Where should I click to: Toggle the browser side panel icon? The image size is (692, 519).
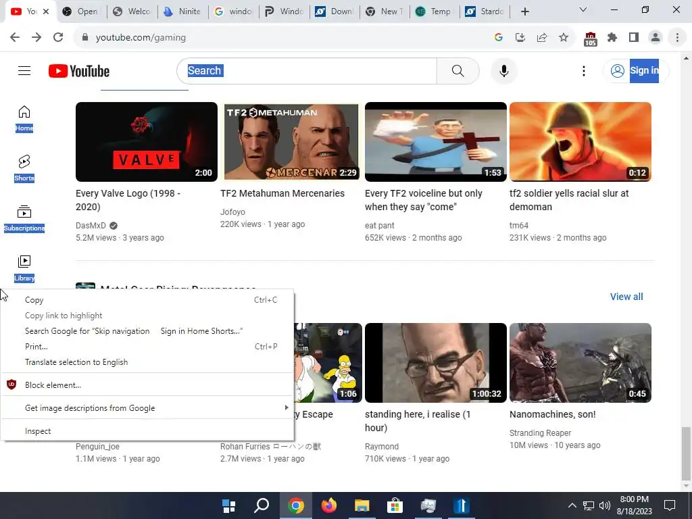pyautogui.click(x=634, y=38)
